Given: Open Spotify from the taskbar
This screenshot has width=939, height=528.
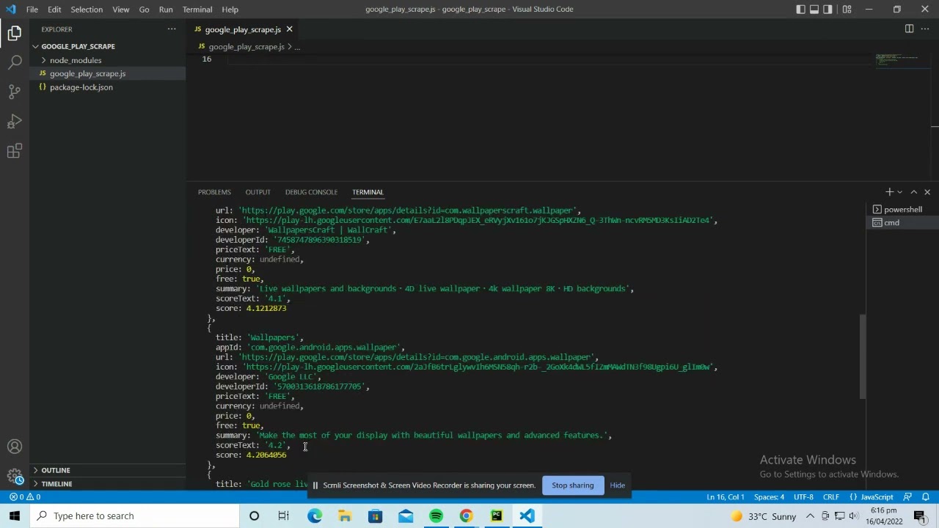Looking at the screenshot, I should point(436,516).
